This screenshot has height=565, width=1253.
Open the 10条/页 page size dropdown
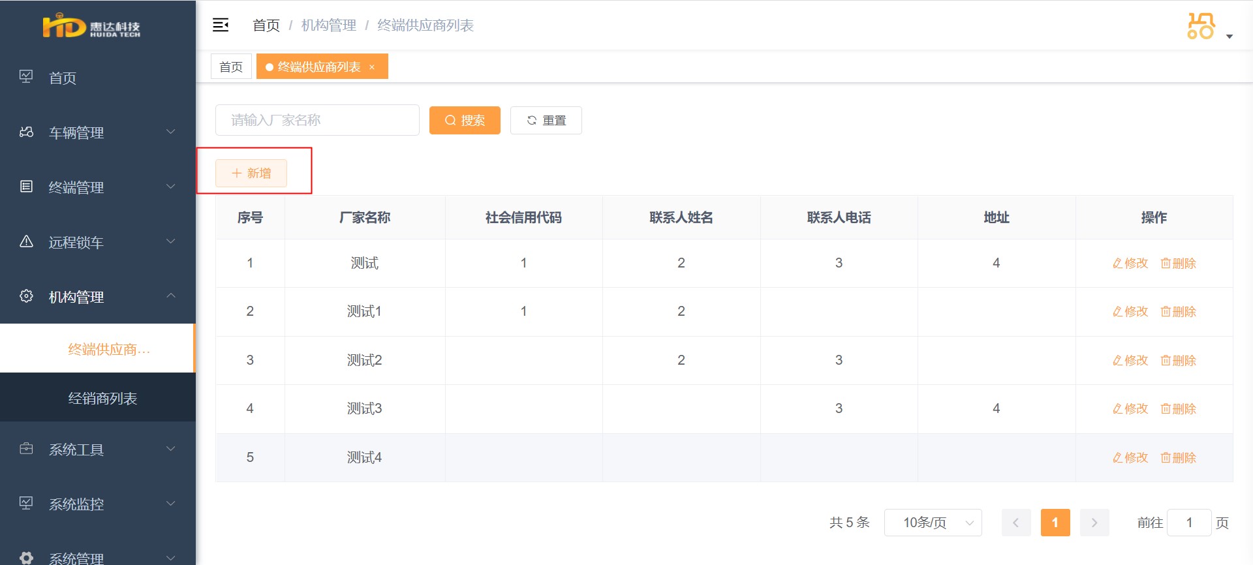click(933, 523)
